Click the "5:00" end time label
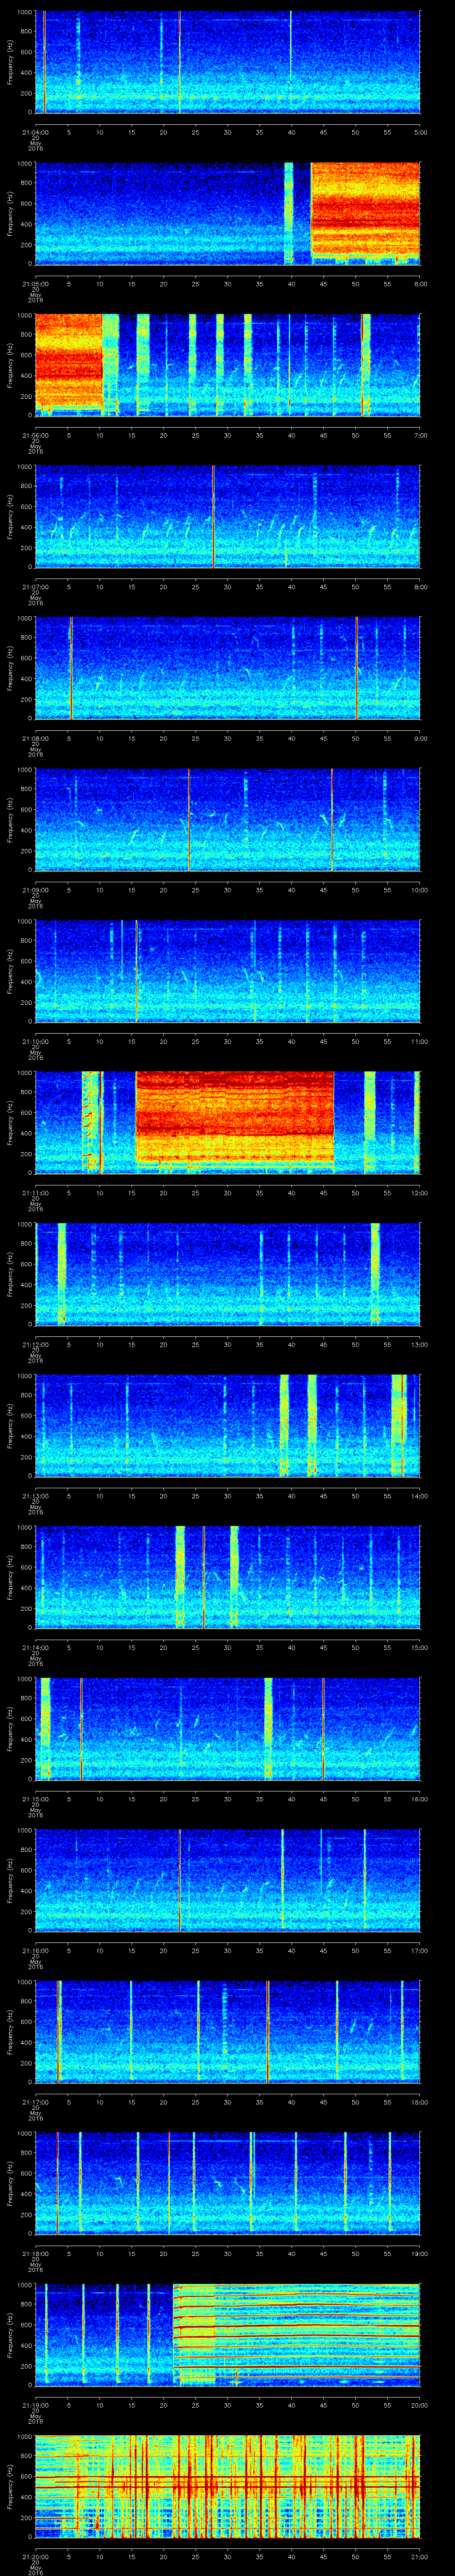 coord(420,132)
